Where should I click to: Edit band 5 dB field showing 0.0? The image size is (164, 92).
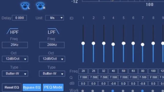pyautogui.click(x=123, y=84)
